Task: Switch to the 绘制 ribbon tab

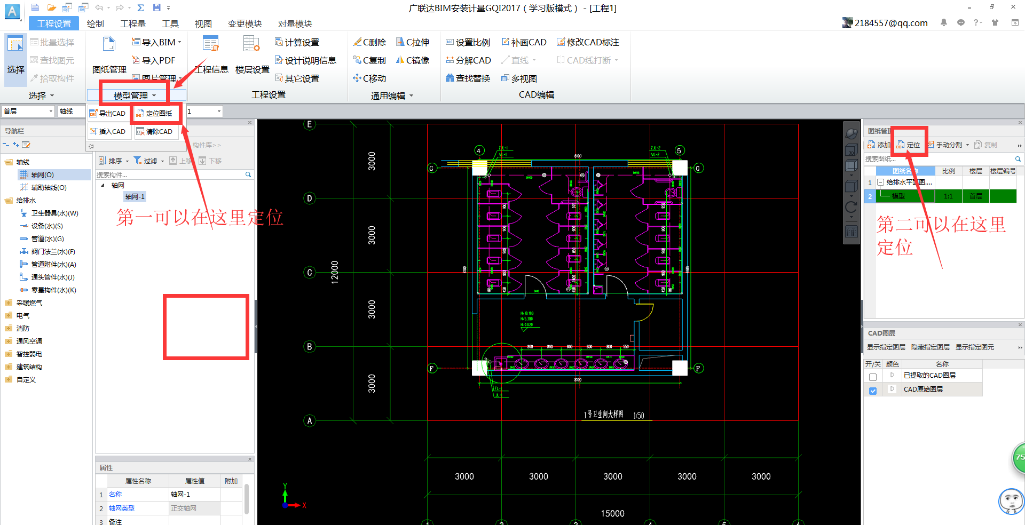Action: pos(95,23)
